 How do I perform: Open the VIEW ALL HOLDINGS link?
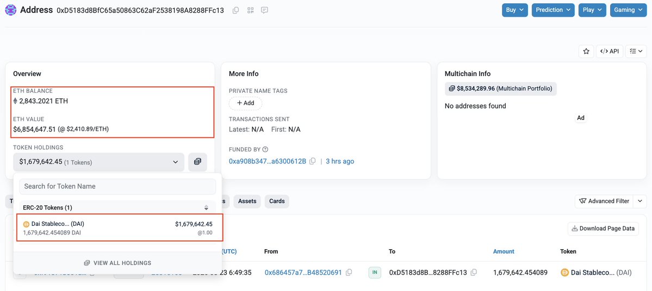coord(117,263)
